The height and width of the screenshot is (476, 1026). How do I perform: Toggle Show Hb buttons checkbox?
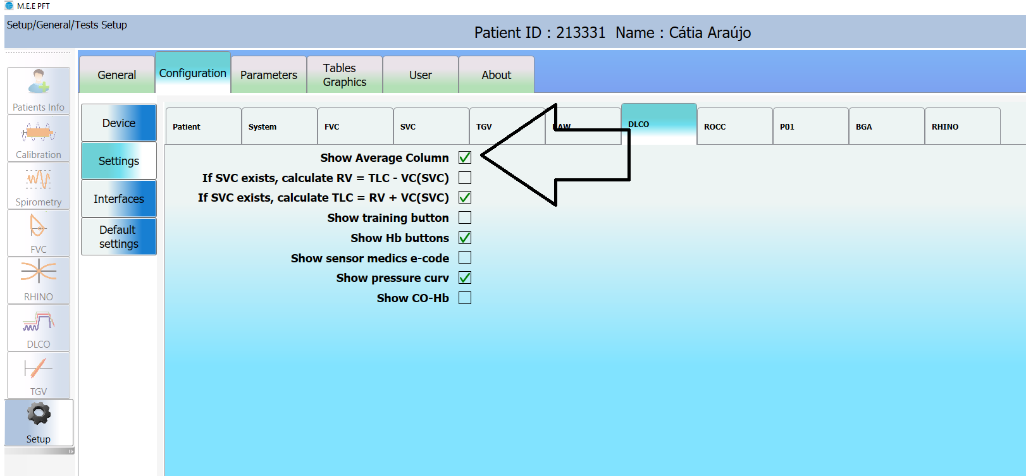coord(465,238)
